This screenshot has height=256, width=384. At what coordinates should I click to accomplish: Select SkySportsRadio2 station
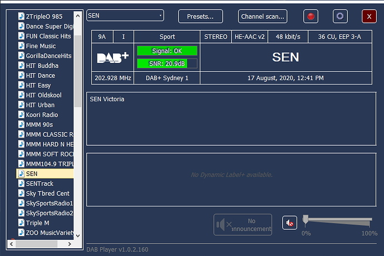[x=46, y=213]
